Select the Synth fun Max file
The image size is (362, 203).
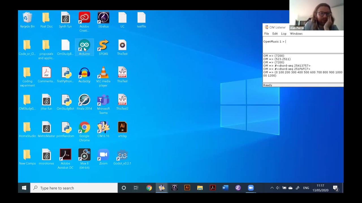pyautogui.click(x=65, y=20)
